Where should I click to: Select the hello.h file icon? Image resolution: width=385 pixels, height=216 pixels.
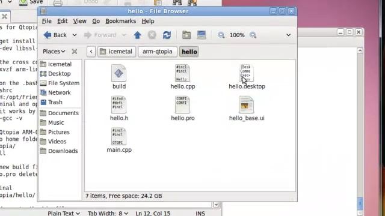119,104
